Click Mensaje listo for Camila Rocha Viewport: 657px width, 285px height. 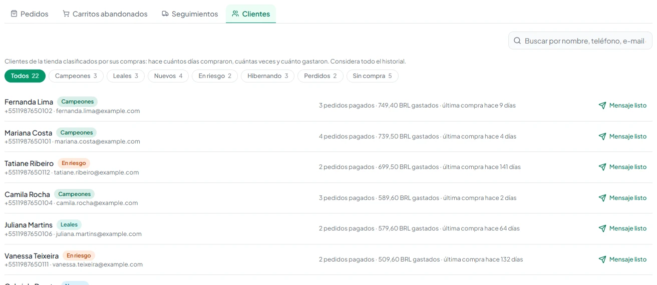click(622, 198)
